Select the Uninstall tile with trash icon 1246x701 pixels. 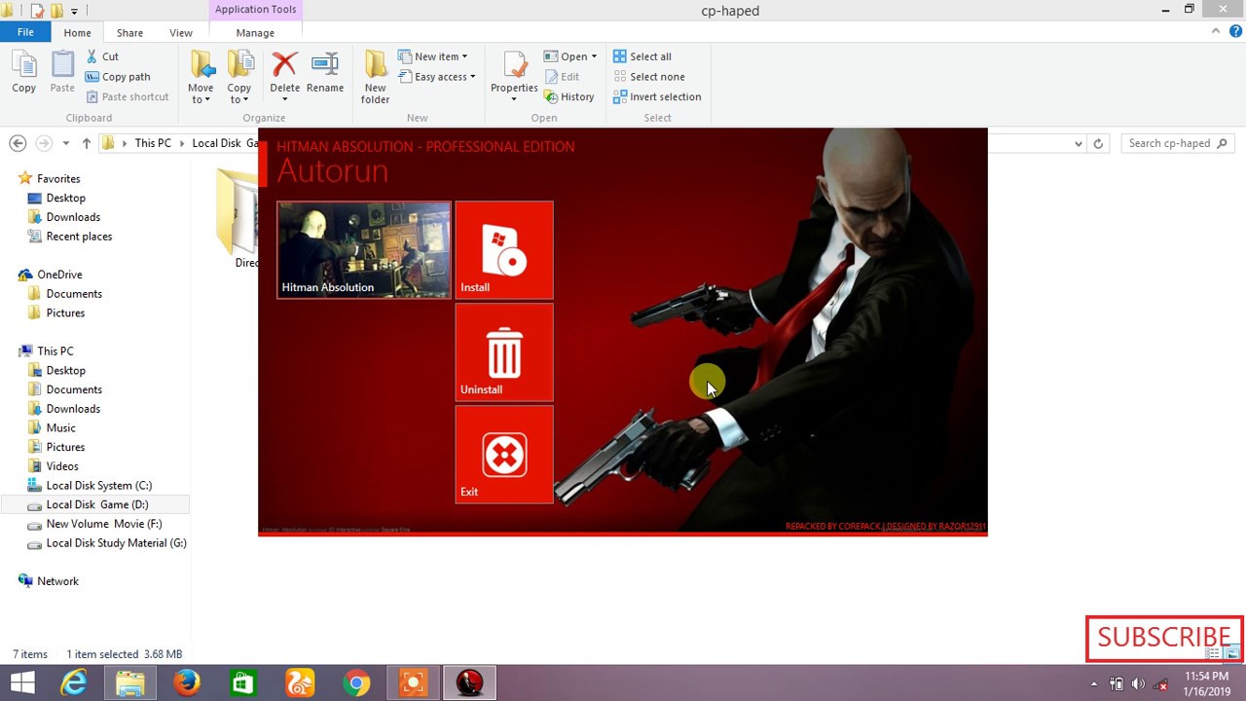(x=503, y=352)
